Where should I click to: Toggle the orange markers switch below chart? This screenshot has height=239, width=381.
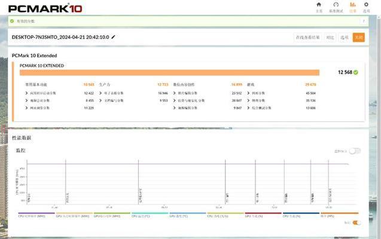[x=356, y=223]
